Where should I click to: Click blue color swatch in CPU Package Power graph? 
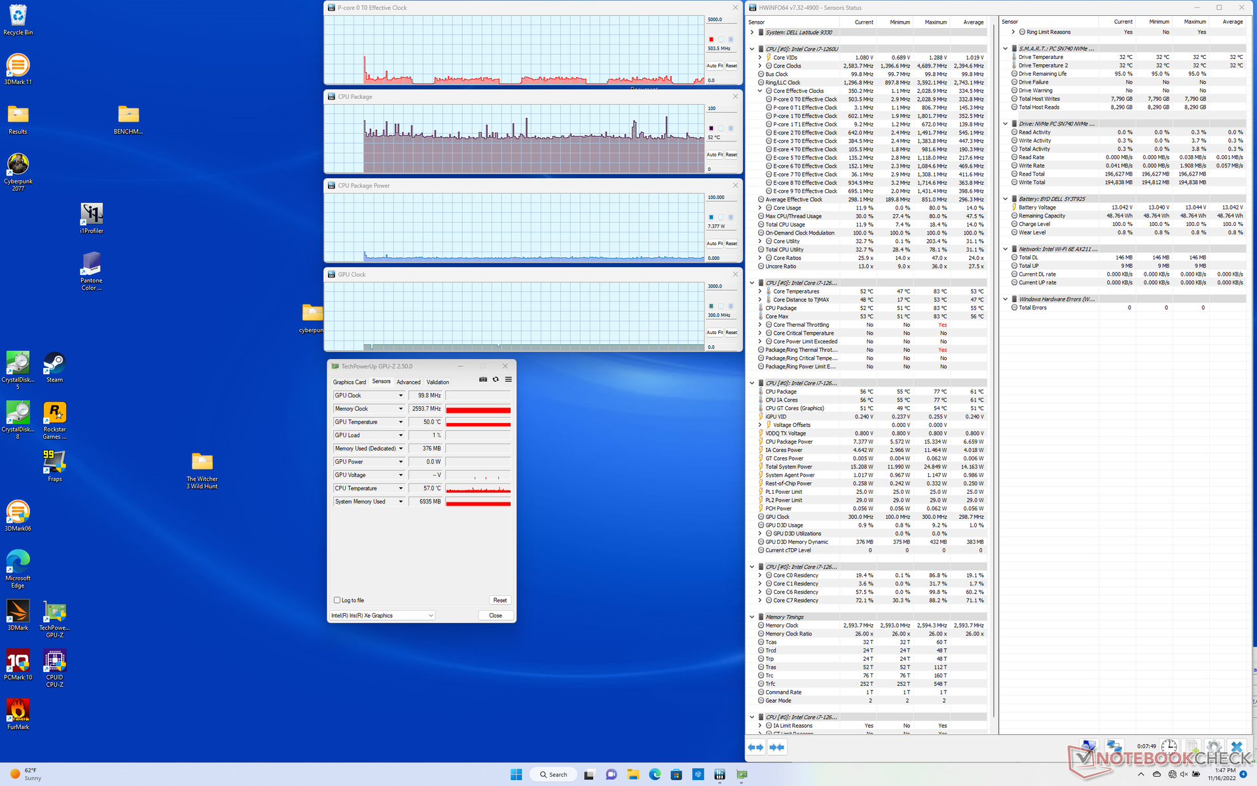pyautogui.click(x=711, y=217)
